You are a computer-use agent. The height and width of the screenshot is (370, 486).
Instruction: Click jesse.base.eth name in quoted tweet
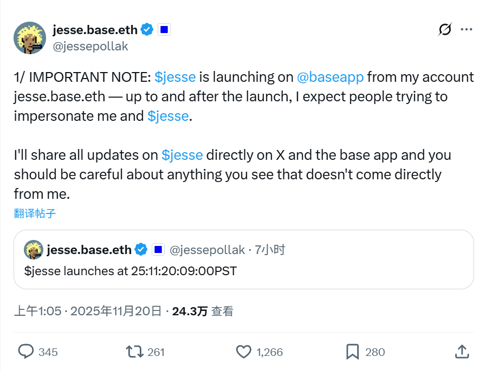point(89,250)
